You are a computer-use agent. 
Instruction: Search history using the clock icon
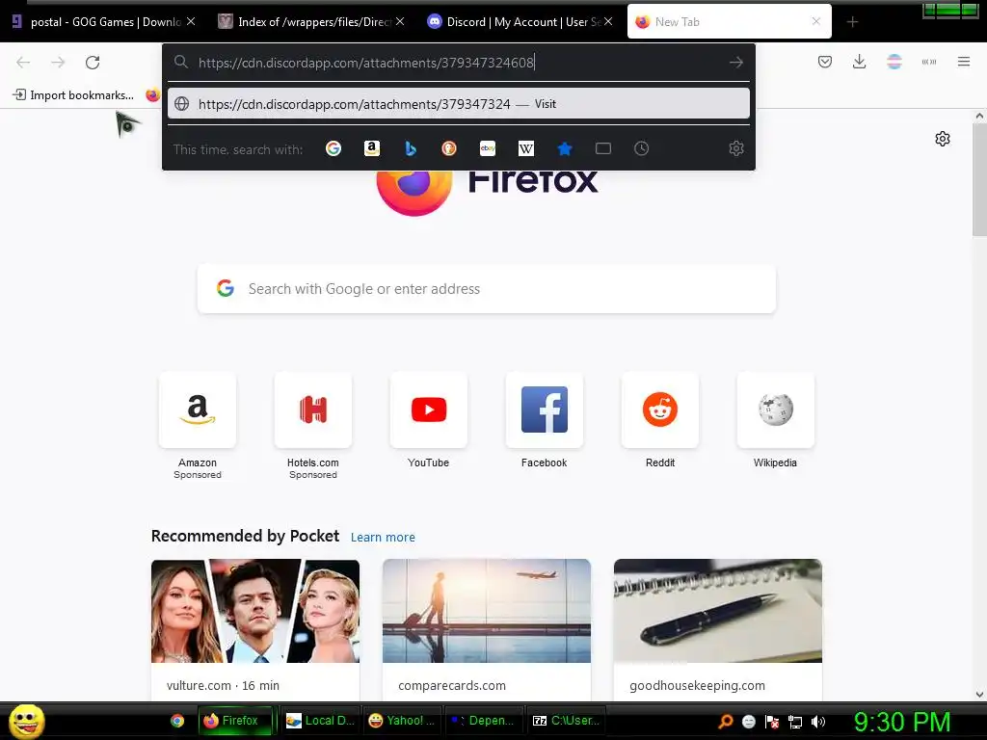[641, 148]
